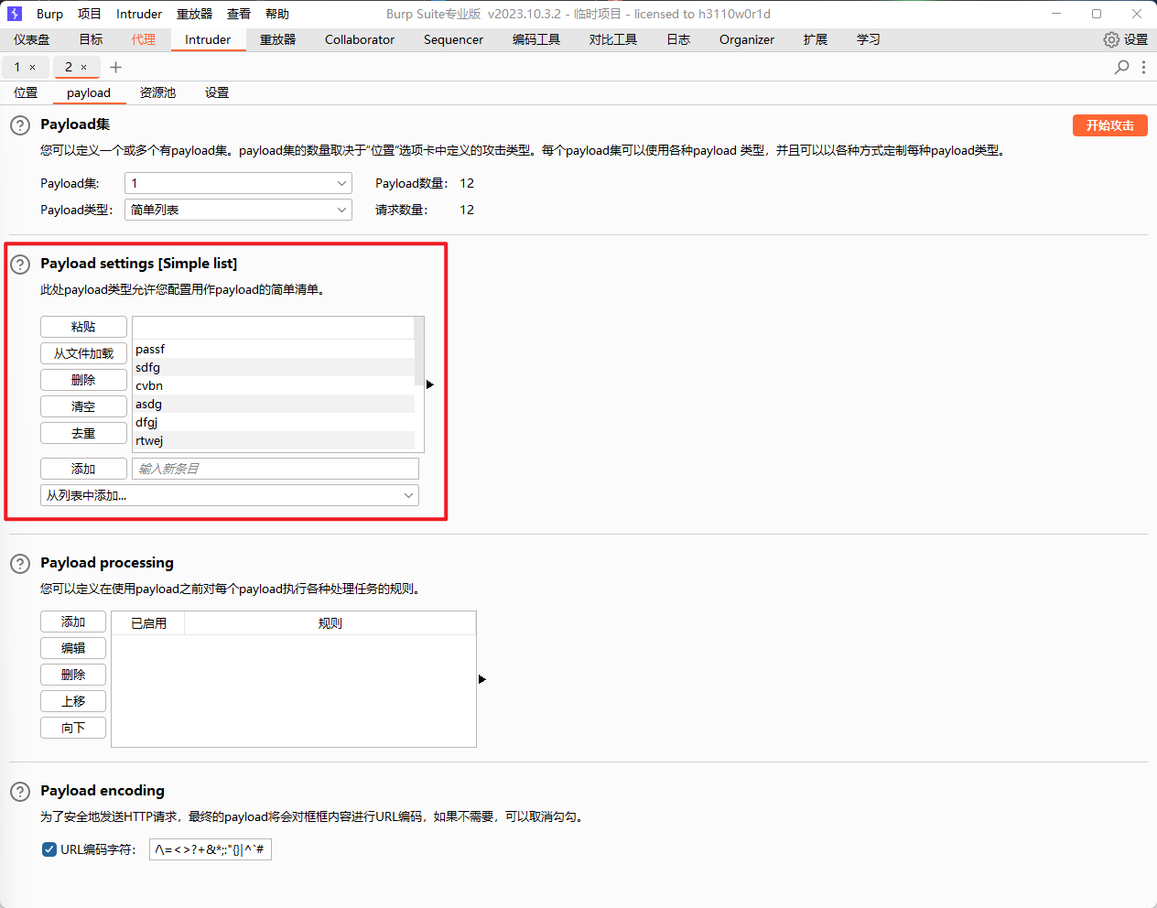Click the 清空 button
The height and width of the screenshot is (908, 1157).
[x=83, y=406]
